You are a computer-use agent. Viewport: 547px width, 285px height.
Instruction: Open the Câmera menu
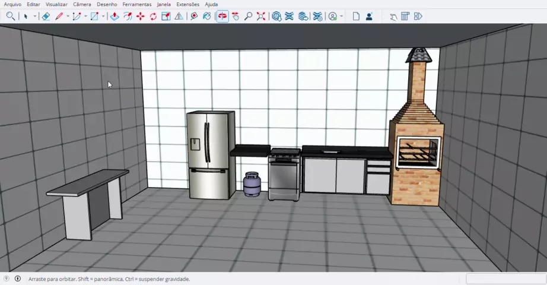(x=82, y=4)
